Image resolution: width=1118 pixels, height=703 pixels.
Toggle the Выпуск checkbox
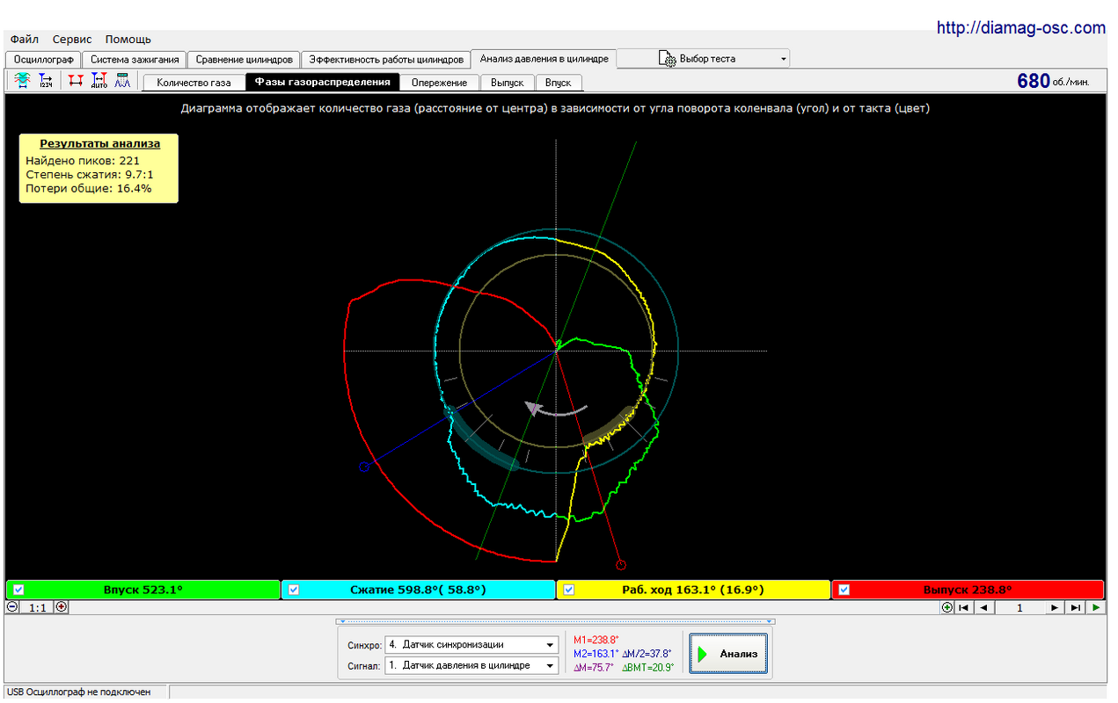tap(844, 590)
